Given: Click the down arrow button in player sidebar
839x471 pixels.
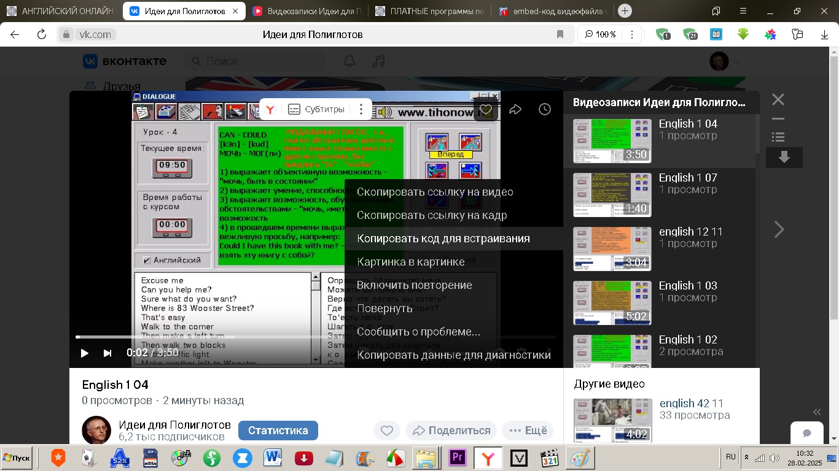Looking at the screenshot, I should tap(784, 158).
